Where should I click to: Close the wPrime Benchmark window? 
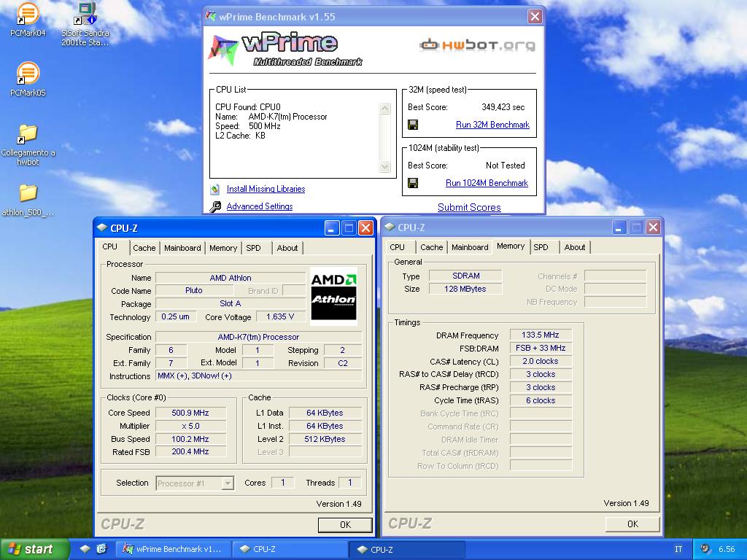[x=535, y=17]
